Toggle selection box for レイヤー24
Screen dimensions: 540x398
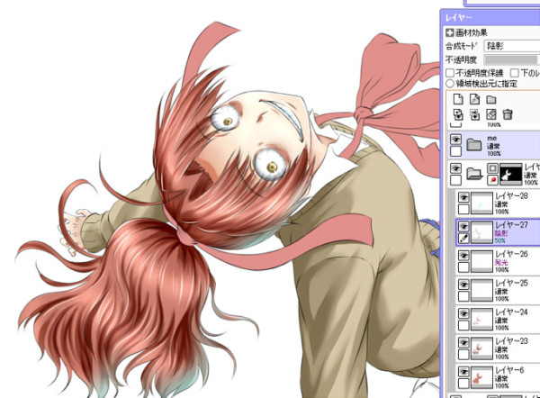point(463,325)
